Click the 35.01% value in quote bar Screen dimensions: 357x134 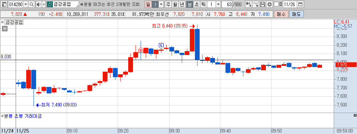coord(118,14)
